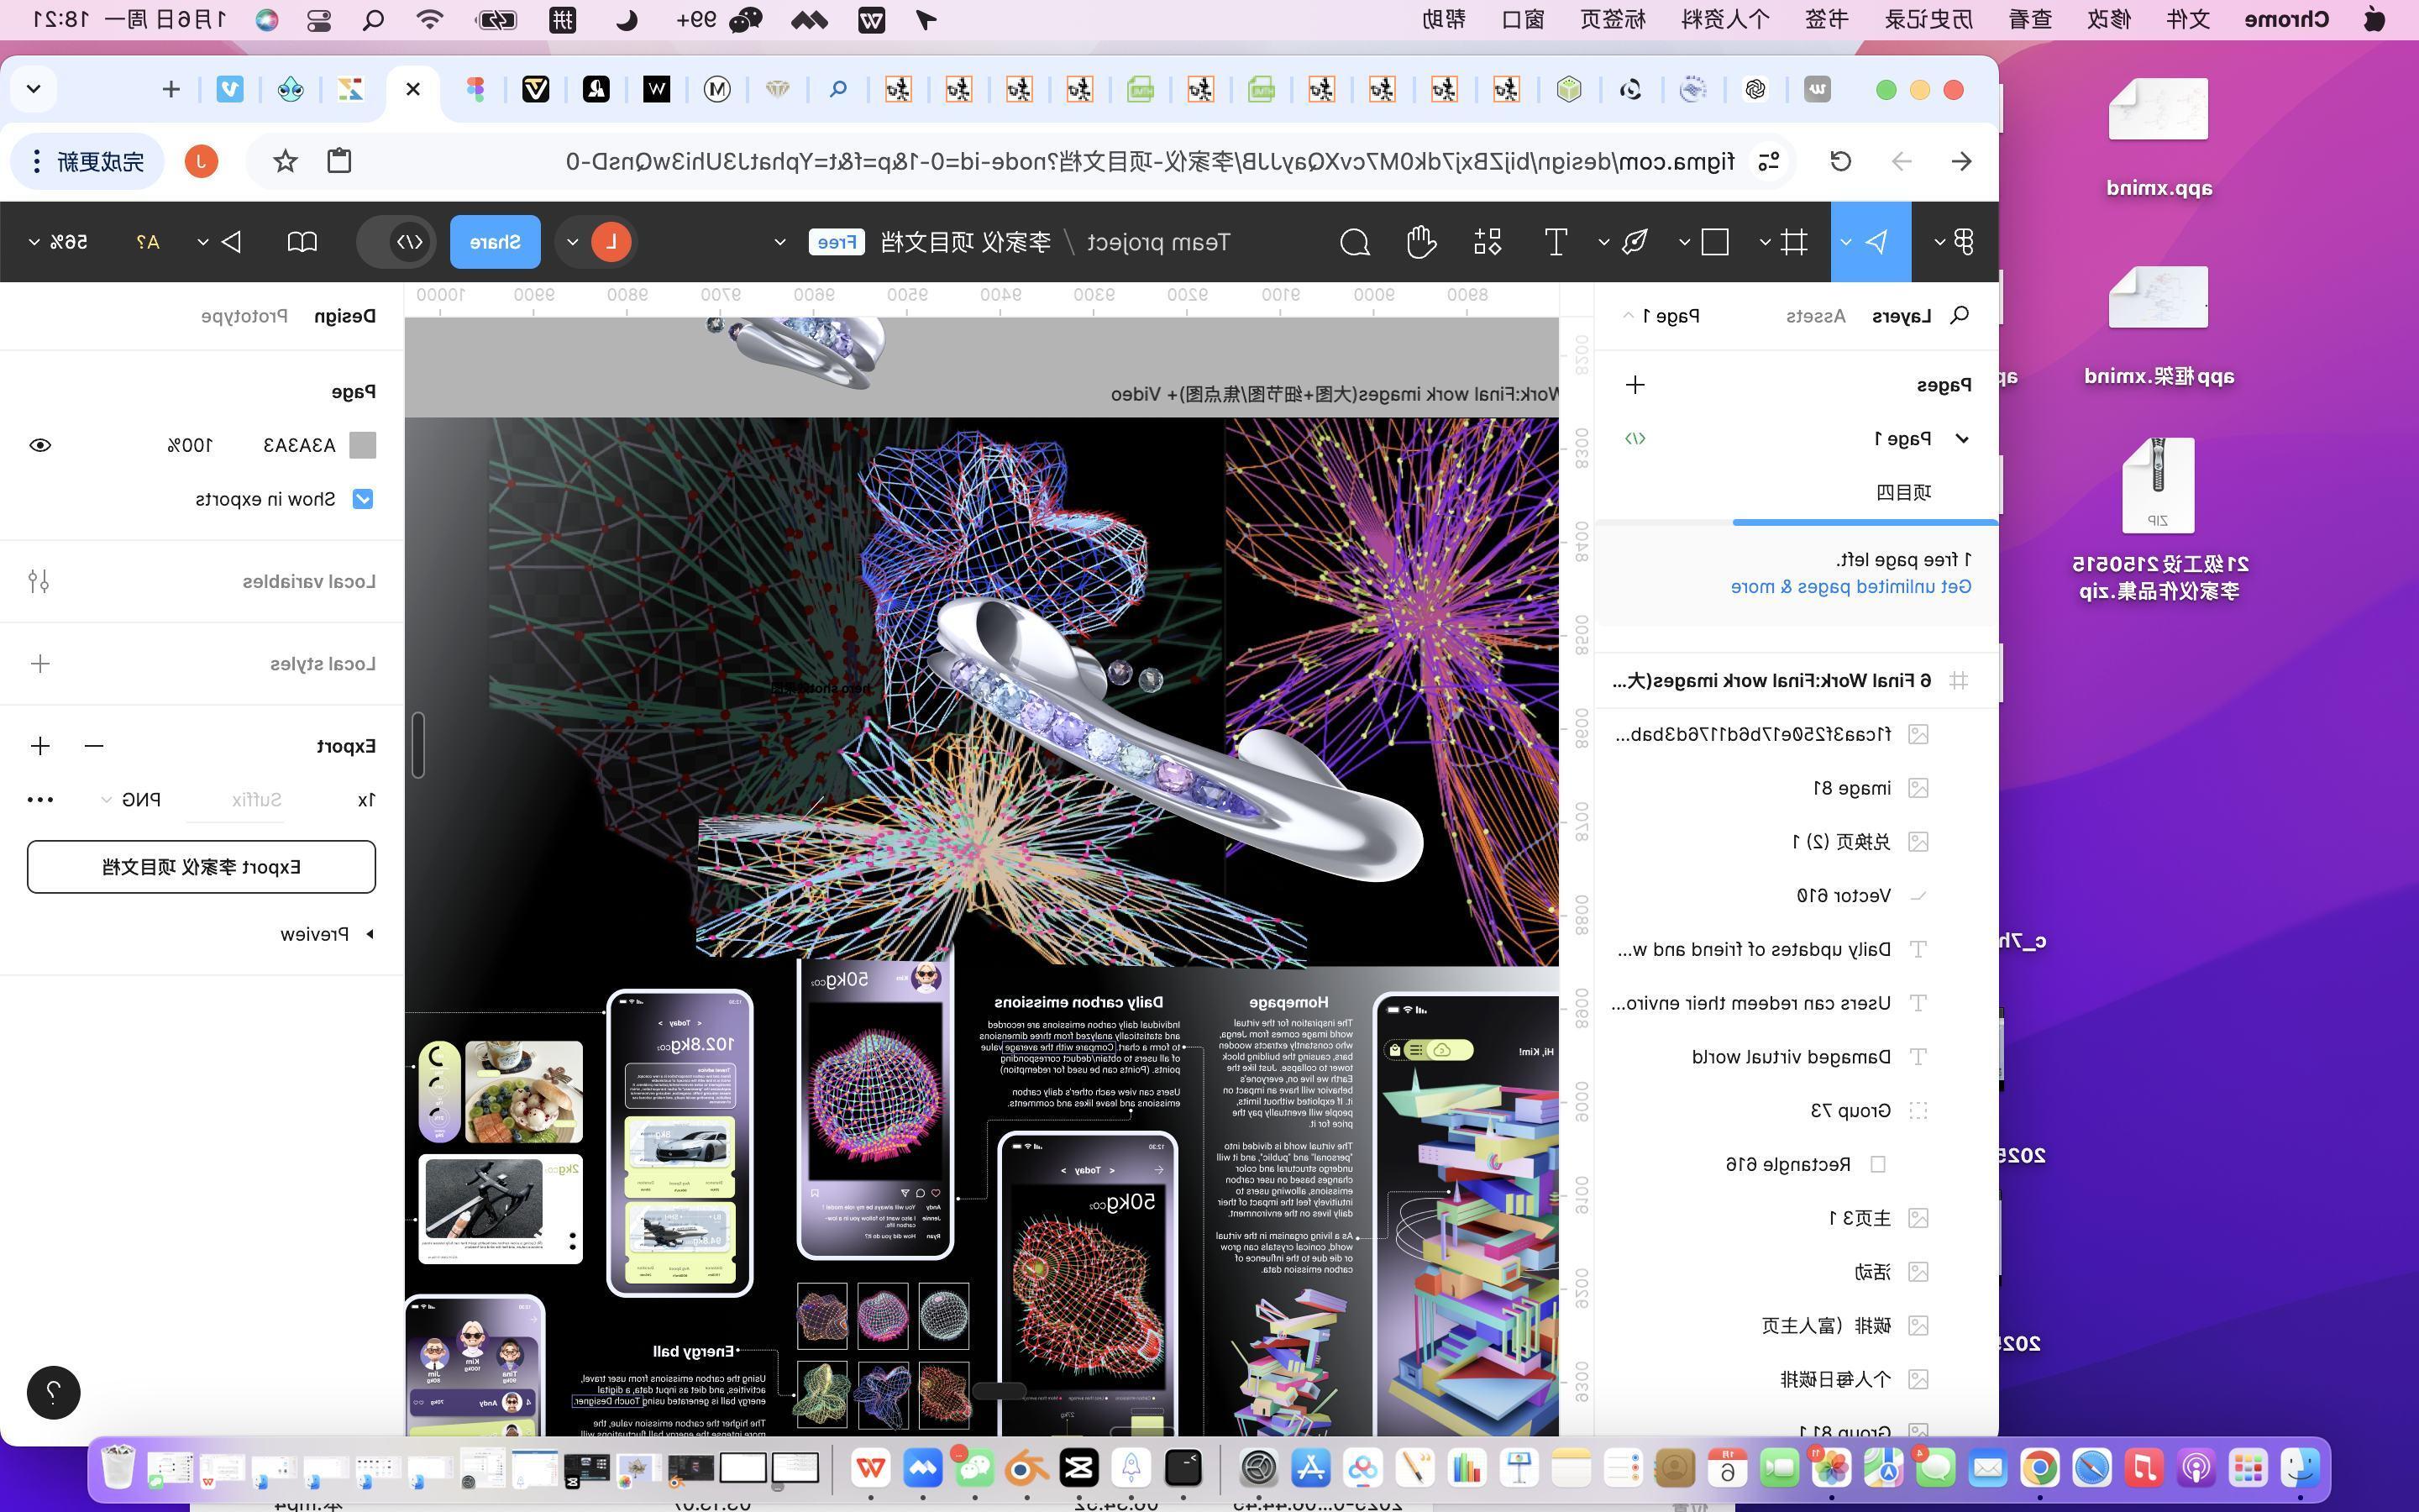Select the Frame tool in the toolbar

[1794, 242]
